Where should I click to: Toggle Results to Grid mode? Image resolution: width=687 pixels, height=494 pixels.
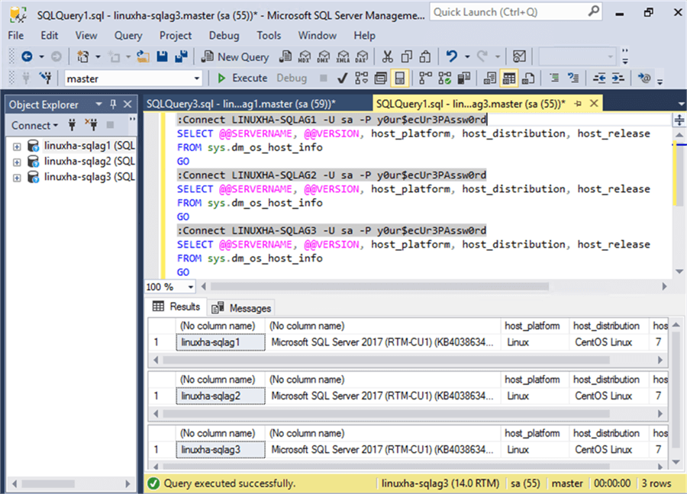click(508, 78)
